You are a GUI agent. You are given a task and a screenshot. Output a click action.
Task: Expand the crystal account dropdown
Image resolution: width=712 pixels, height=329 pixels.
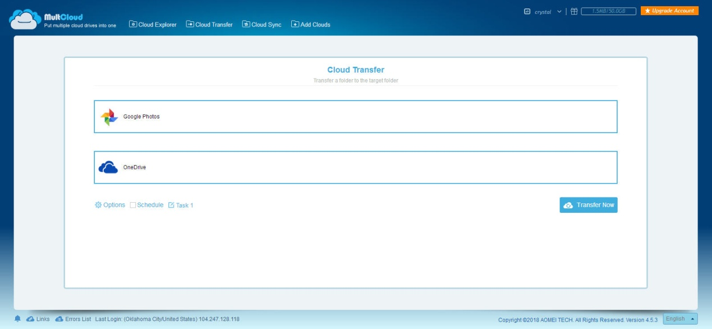tap(559, 12)
